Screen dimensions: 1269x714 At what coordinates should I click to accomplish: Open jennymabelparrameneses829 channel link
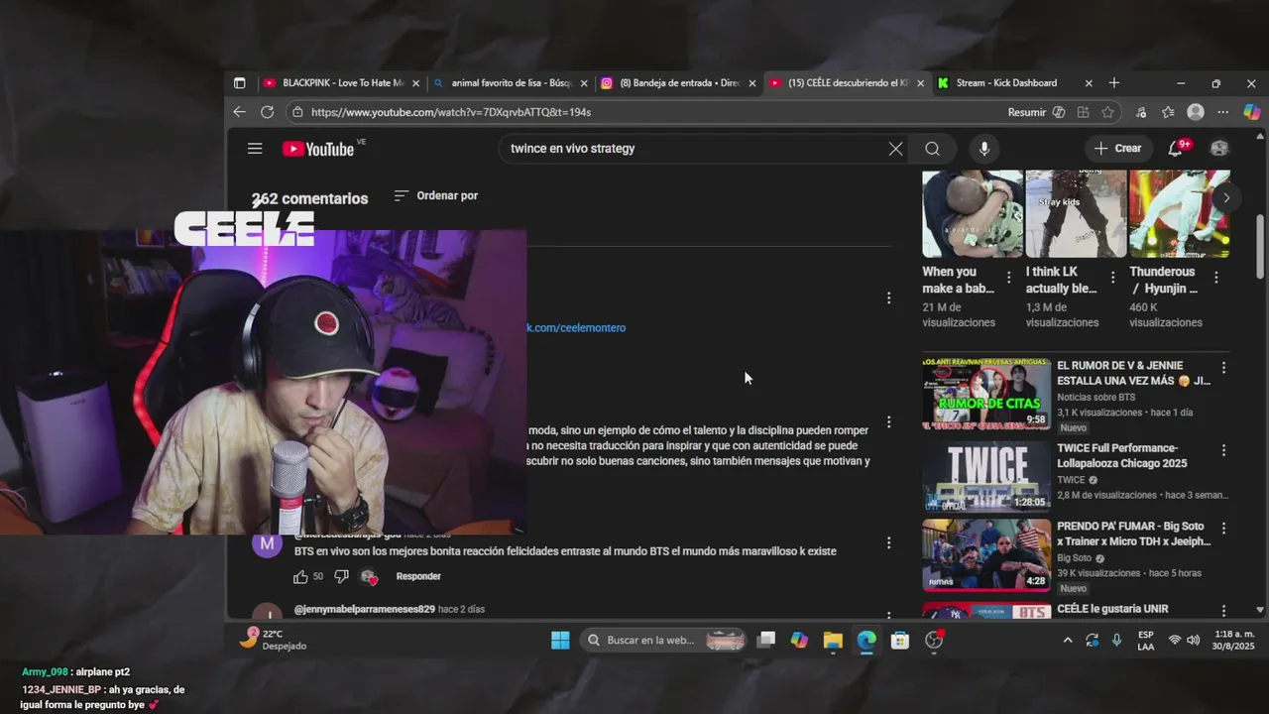[x=364, y=609]
